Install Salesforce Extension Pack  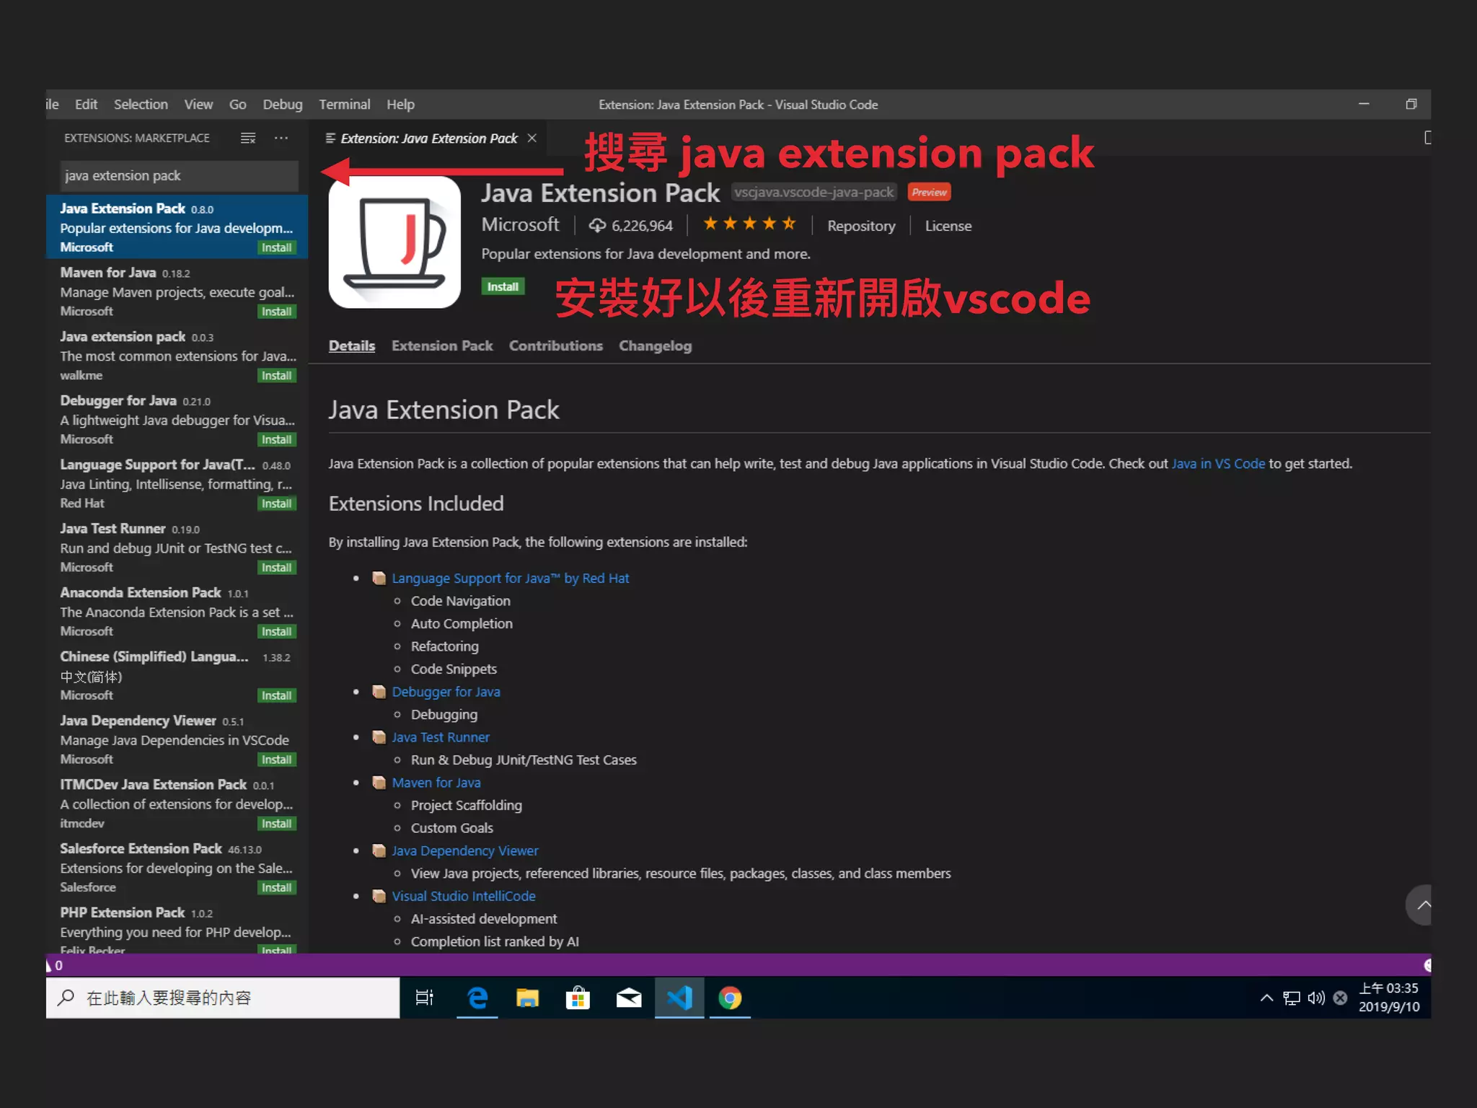(277, 887)
